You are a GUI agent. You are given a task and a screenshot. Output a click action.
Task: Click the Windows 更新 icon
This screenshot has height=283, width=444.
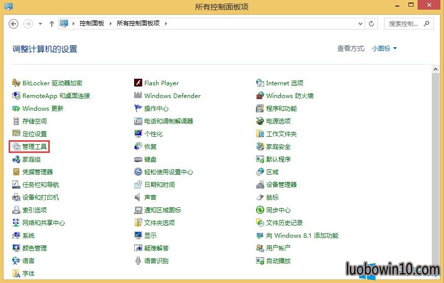pos(16,109)
